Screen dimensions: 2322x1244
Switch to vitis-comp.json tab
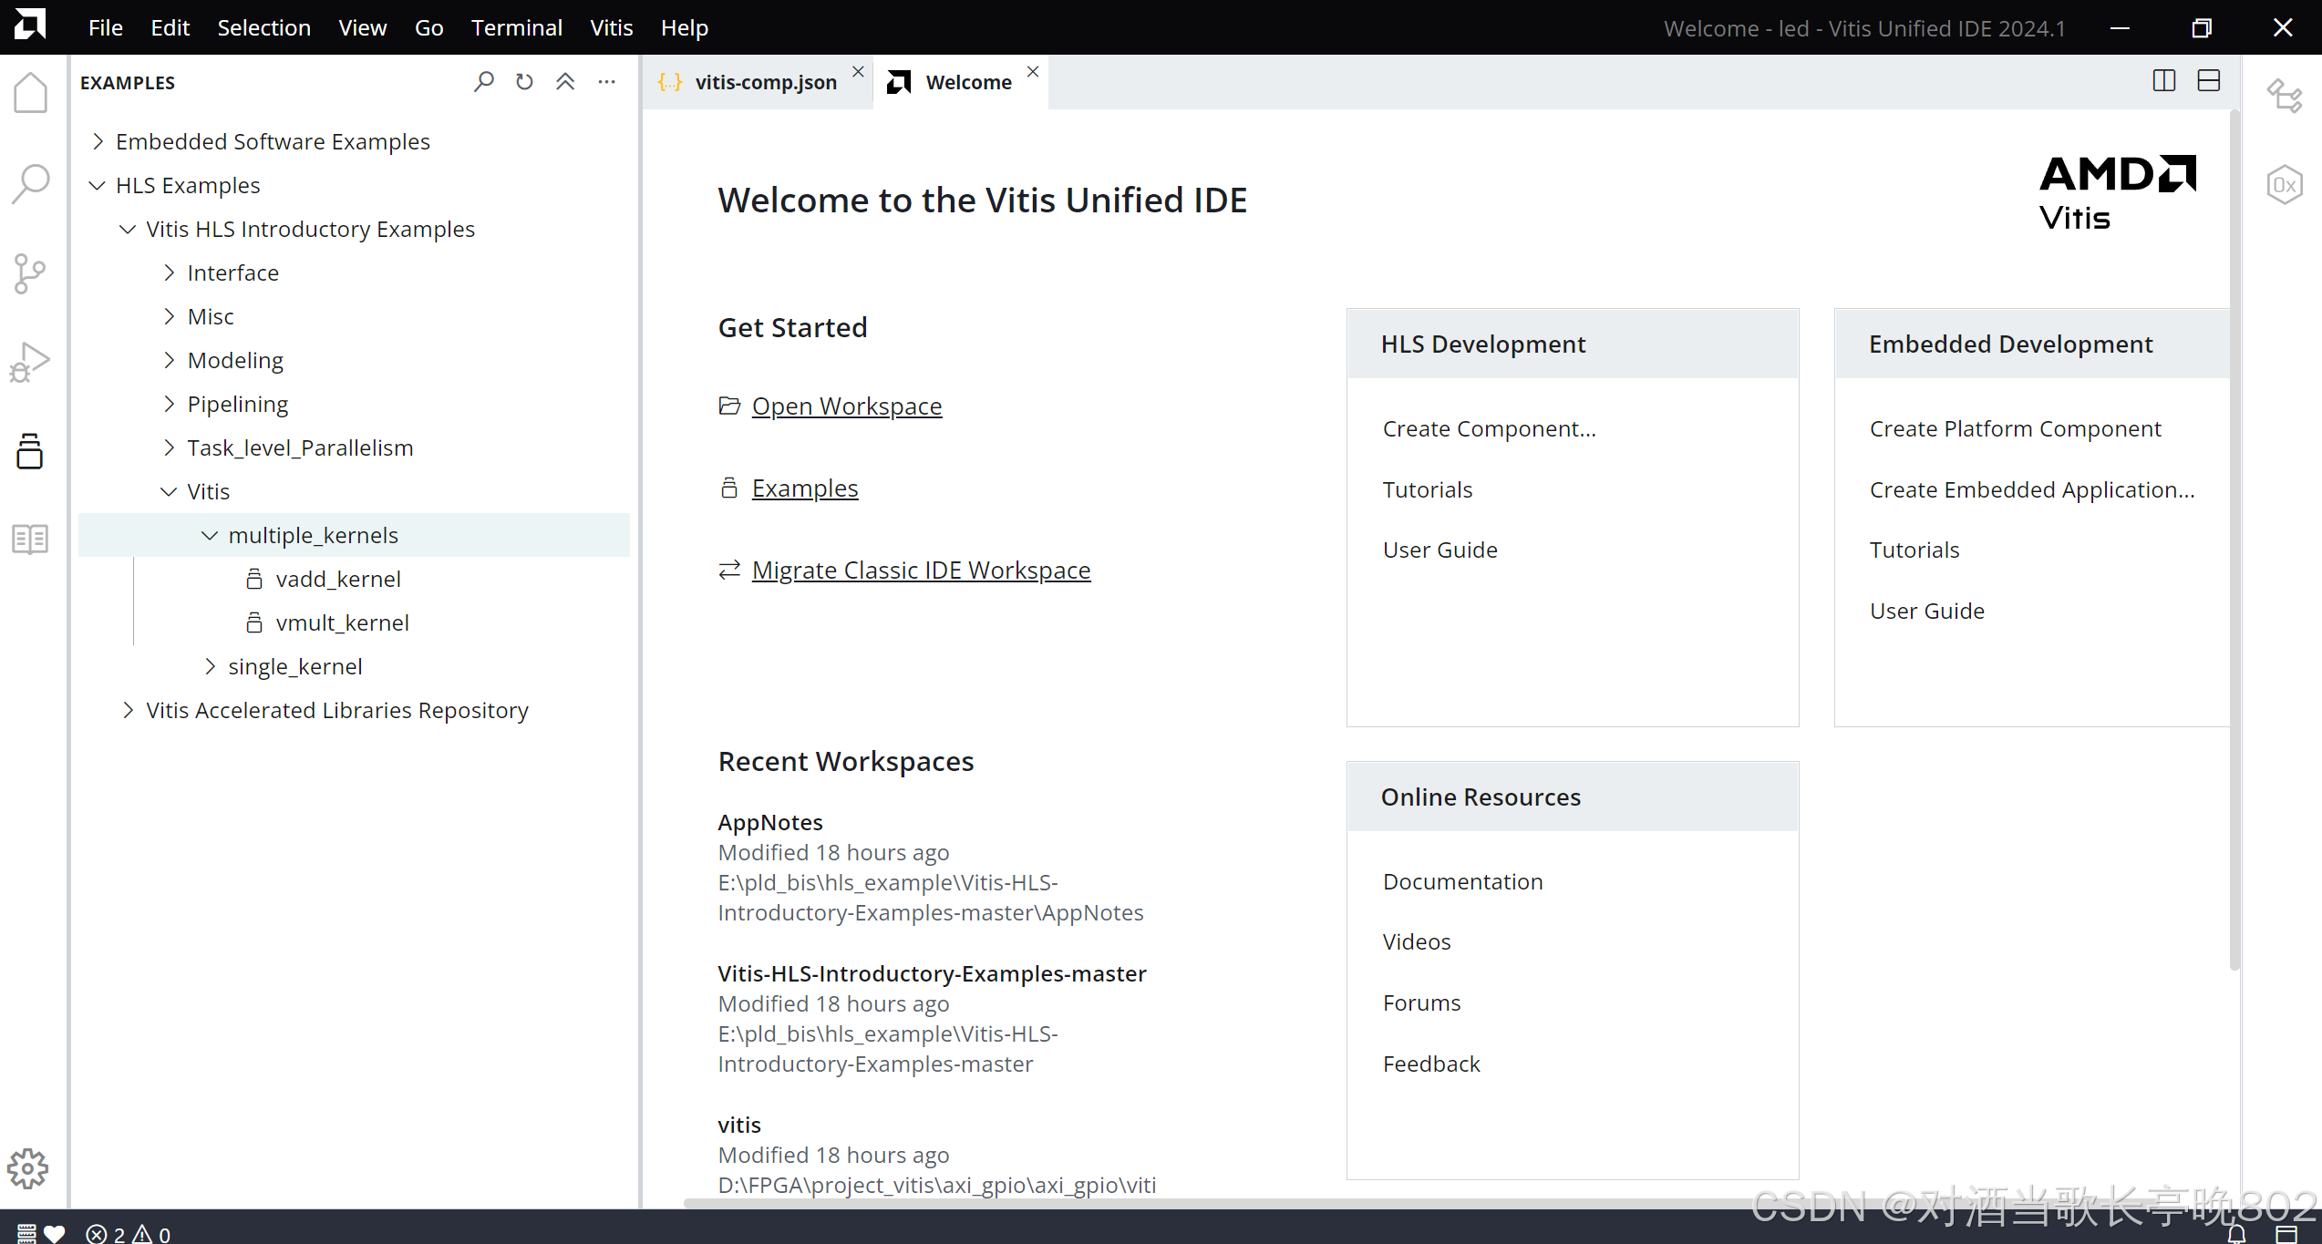(x=765, y=82)
